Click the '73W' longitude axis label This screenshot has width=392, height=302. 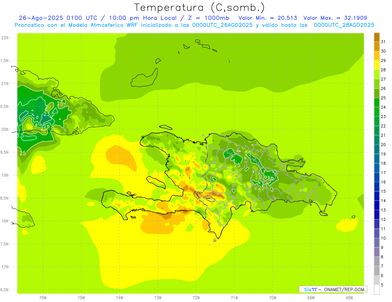tap(158, 298)
